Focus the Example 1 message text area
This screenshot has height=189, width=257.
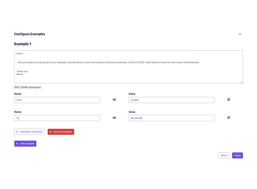[x=128, y=67]
